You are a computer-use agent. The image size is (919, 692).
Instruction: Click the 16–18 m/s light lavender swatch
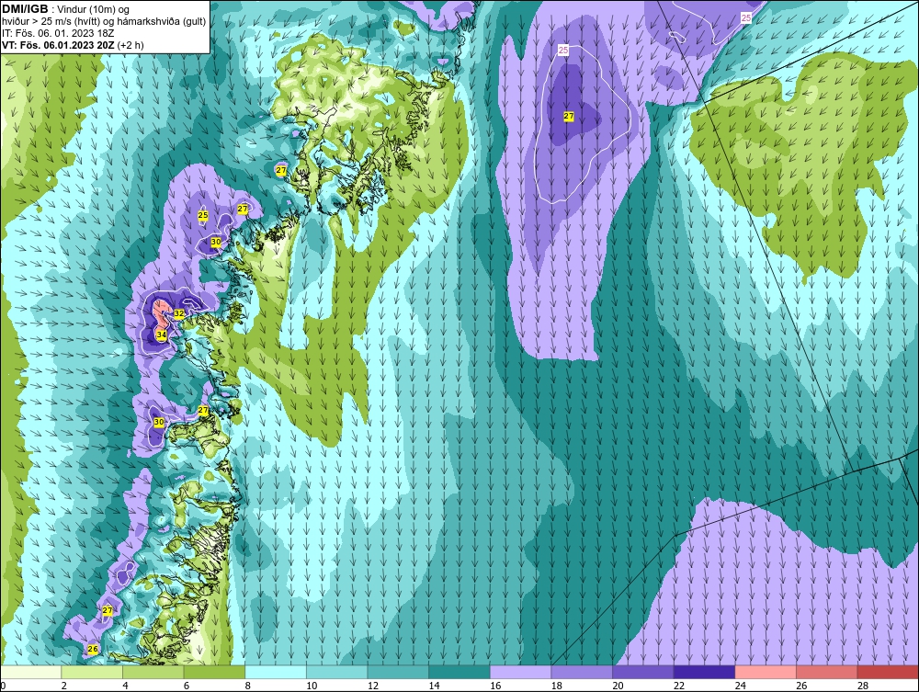tap(520, 672)
